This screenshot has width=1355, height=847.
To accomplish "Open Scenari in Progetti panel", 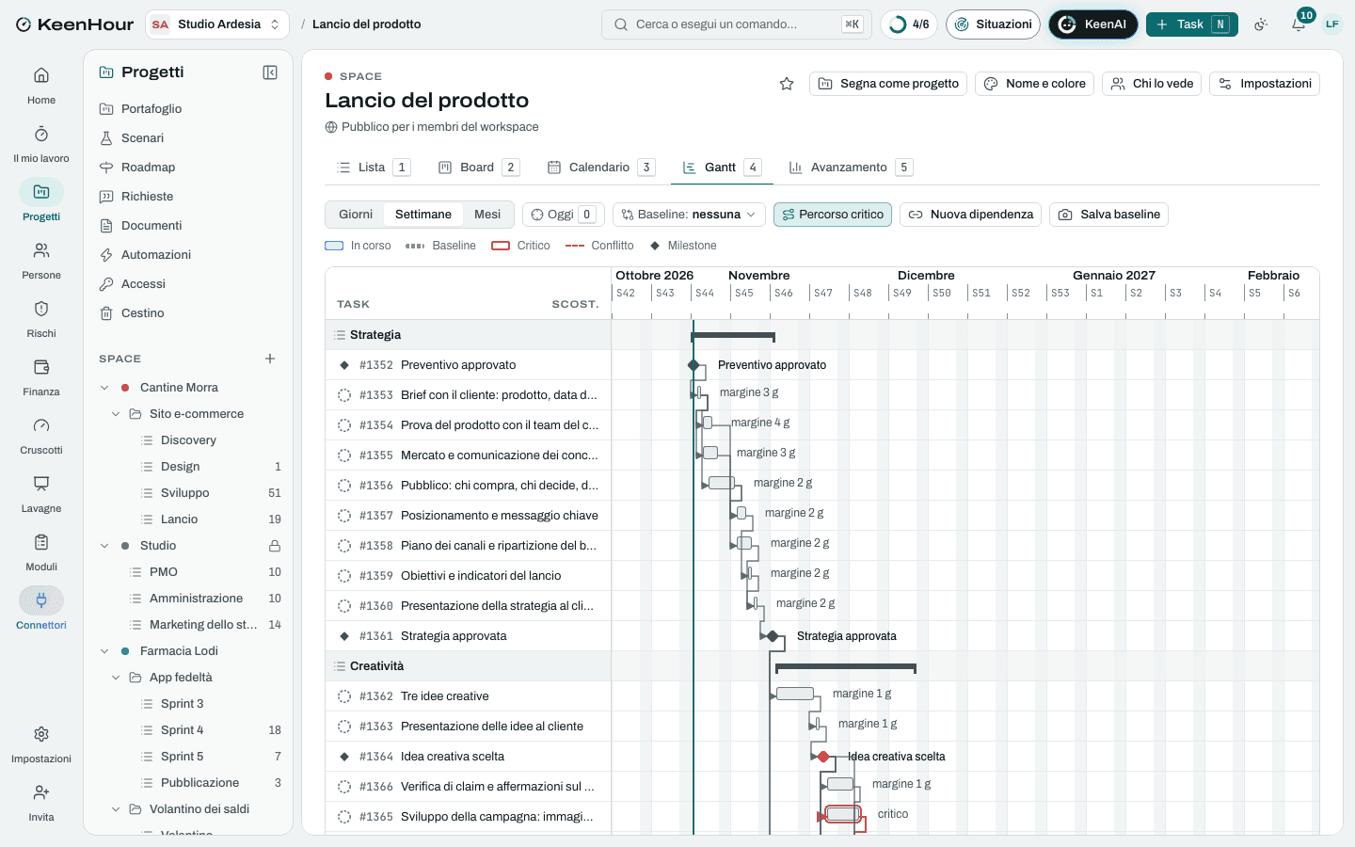I will (x=188, y=138).
